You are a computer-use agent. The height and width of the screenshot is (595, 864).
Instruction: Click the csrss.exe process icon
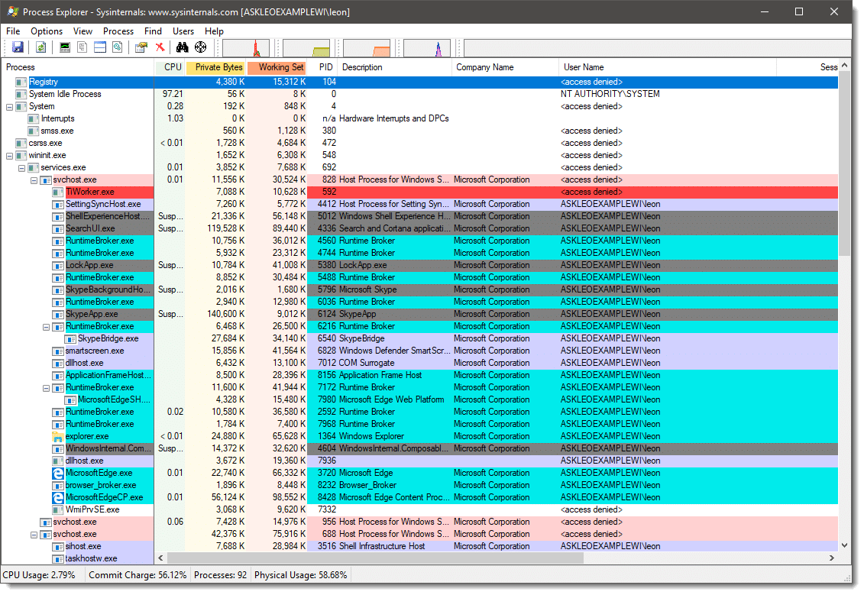point(21,144)
